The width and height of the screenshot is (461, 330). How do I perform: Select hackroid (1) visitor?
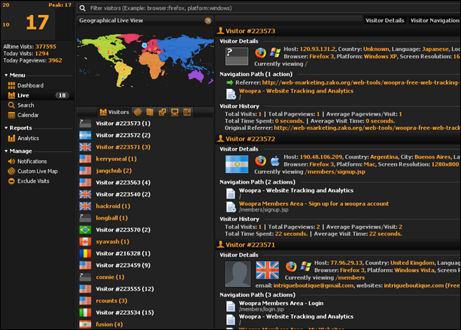[145, 206]
